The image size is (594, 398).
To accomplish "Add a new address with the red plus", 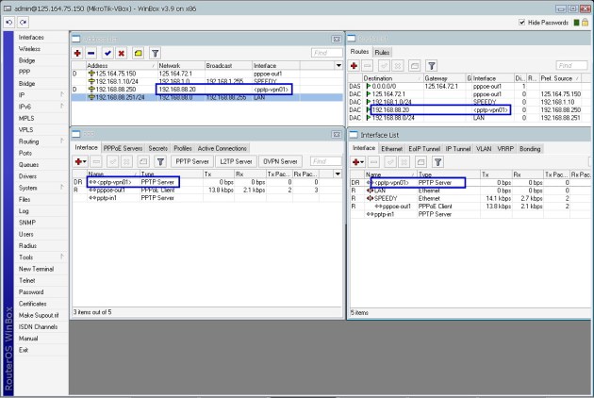I will pyautogui.click(x=77, y=53).
